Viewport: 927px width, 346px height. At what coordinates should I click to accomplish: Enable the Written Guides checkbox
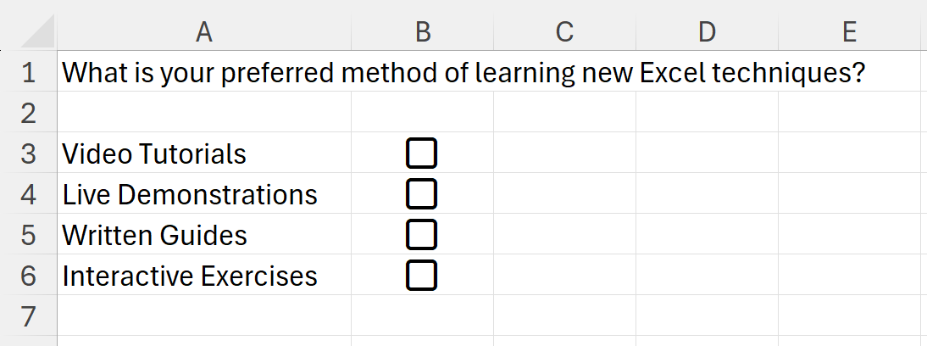(x=422, y=235)
